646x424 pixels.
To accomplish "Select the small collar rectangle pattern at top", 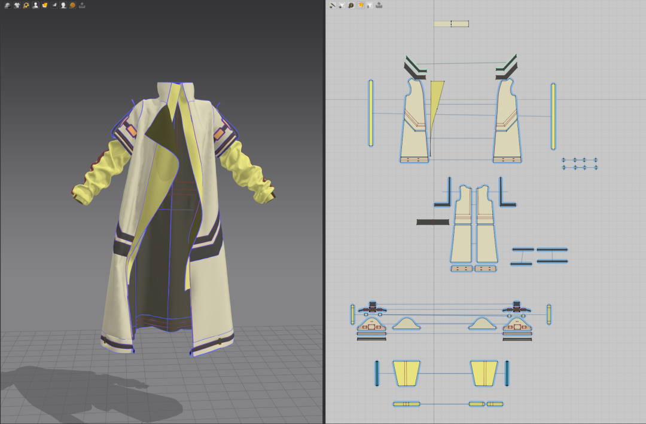I will pos(451,24).
